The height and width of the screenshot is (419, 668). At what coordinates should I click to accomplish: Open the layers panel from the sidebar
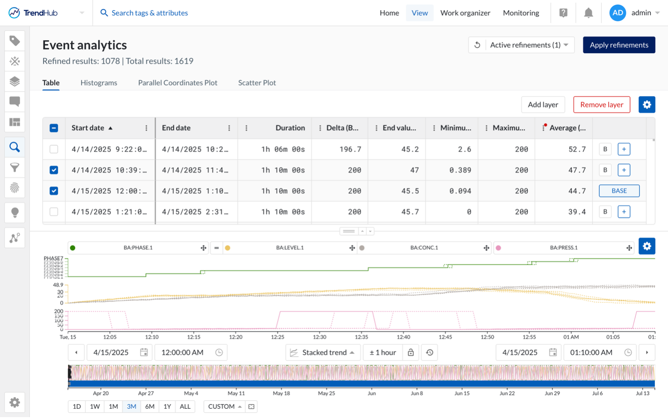pos(14,81)
